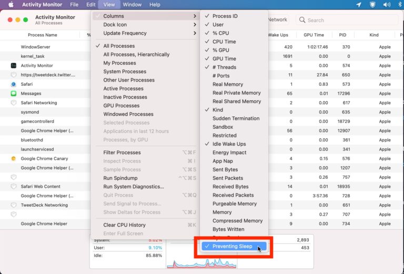Click the Activity Monitor process icon
404x274 pixels.
(14, 66)
